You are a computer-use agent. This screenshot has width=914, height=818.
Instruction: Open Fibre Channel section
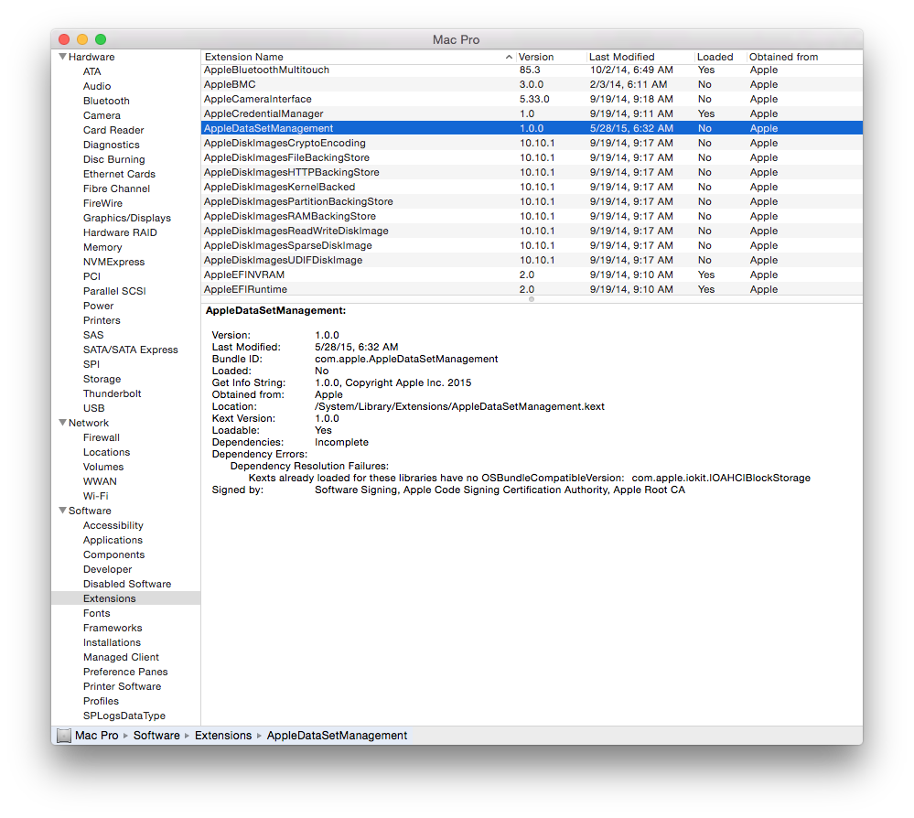pyautogui.click(x=116, y=188)
